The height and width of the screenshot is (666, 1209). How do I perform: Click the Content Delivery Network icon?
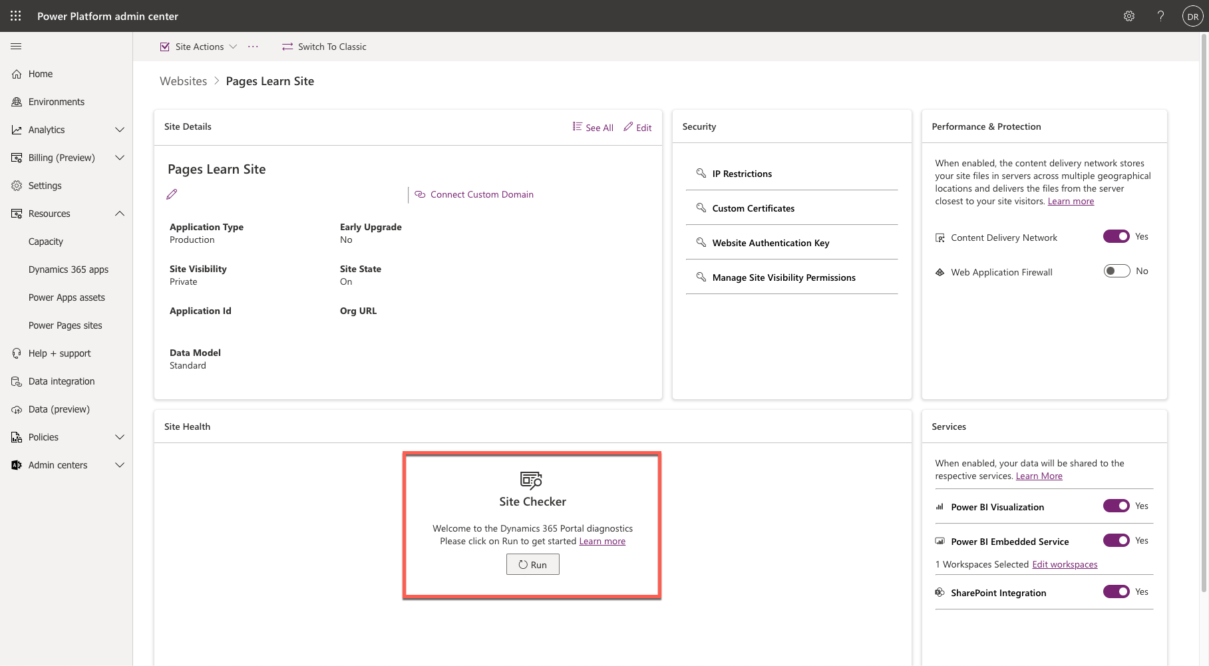pos(940,238)
